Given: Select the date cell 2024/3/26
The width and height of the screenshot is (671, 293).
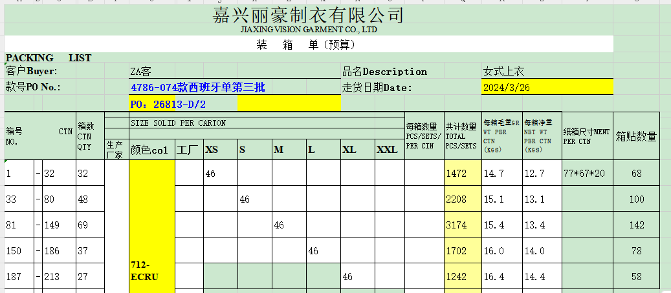Looking at the screenshot, I should 506,88.
